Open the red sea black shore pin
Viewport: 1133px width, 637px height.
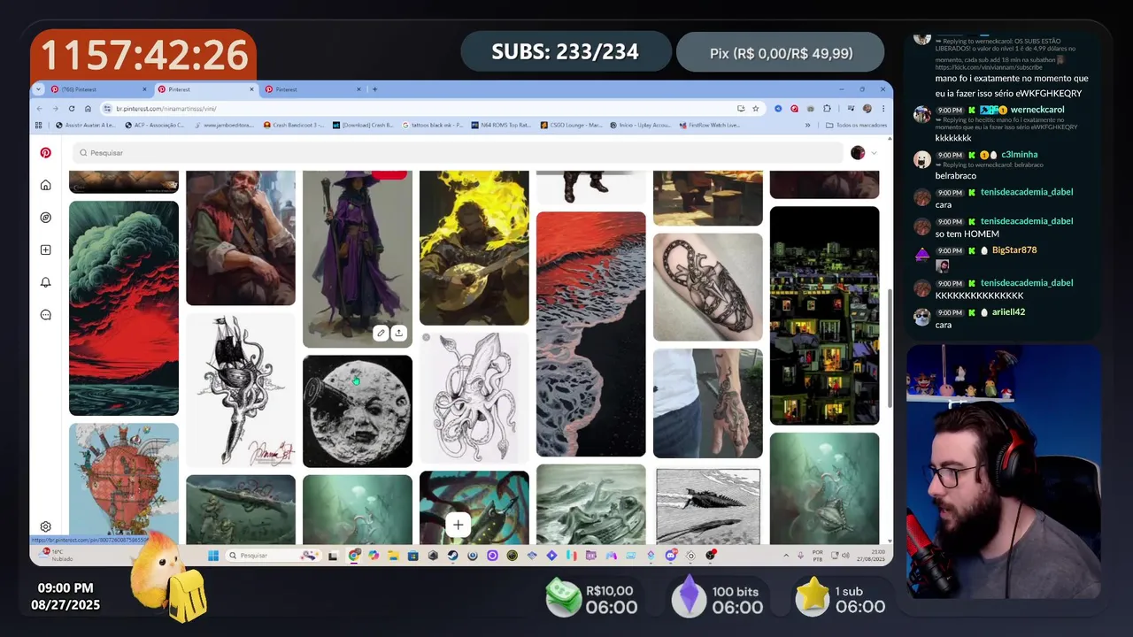(x=591, y=334)
